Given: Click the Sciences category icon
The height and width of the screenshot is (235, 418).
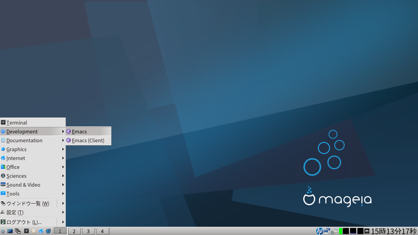Looking at the screenshot, I should (3, 176).
